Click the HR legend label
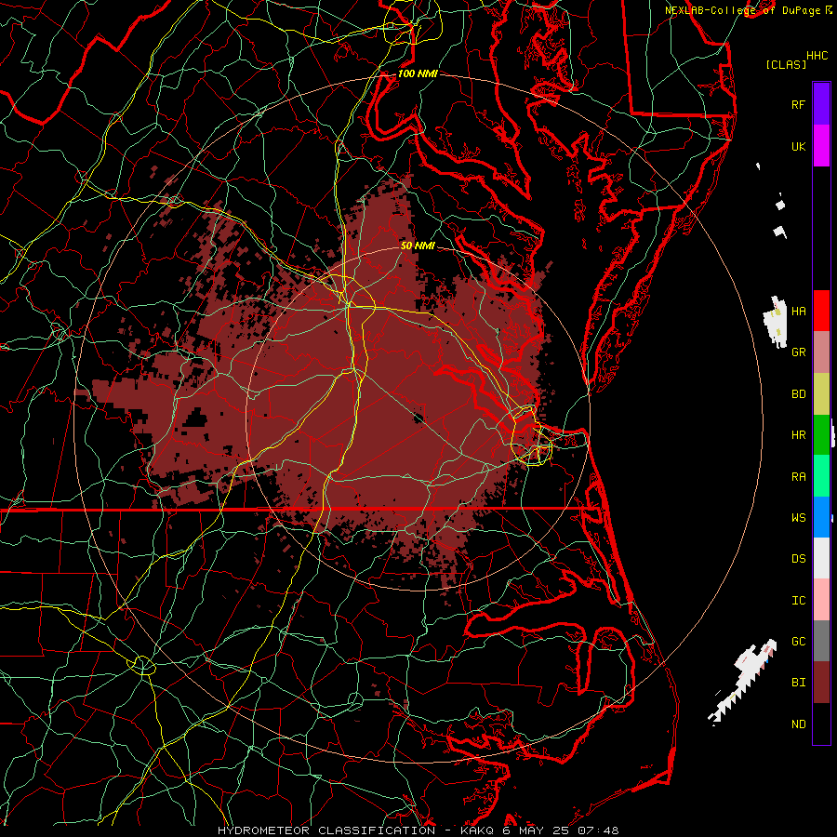This screenshot has height=837, width=837. [798, 435]
